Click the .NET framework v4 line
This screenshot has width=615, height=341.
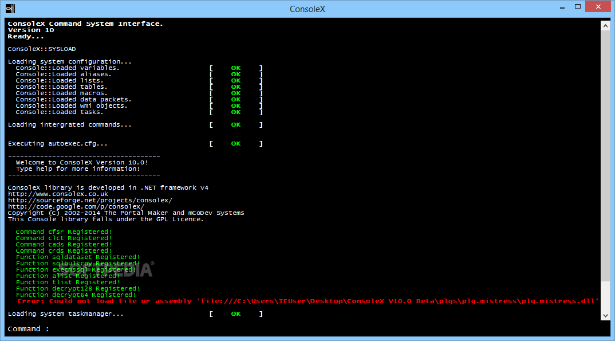click(108, 187)
